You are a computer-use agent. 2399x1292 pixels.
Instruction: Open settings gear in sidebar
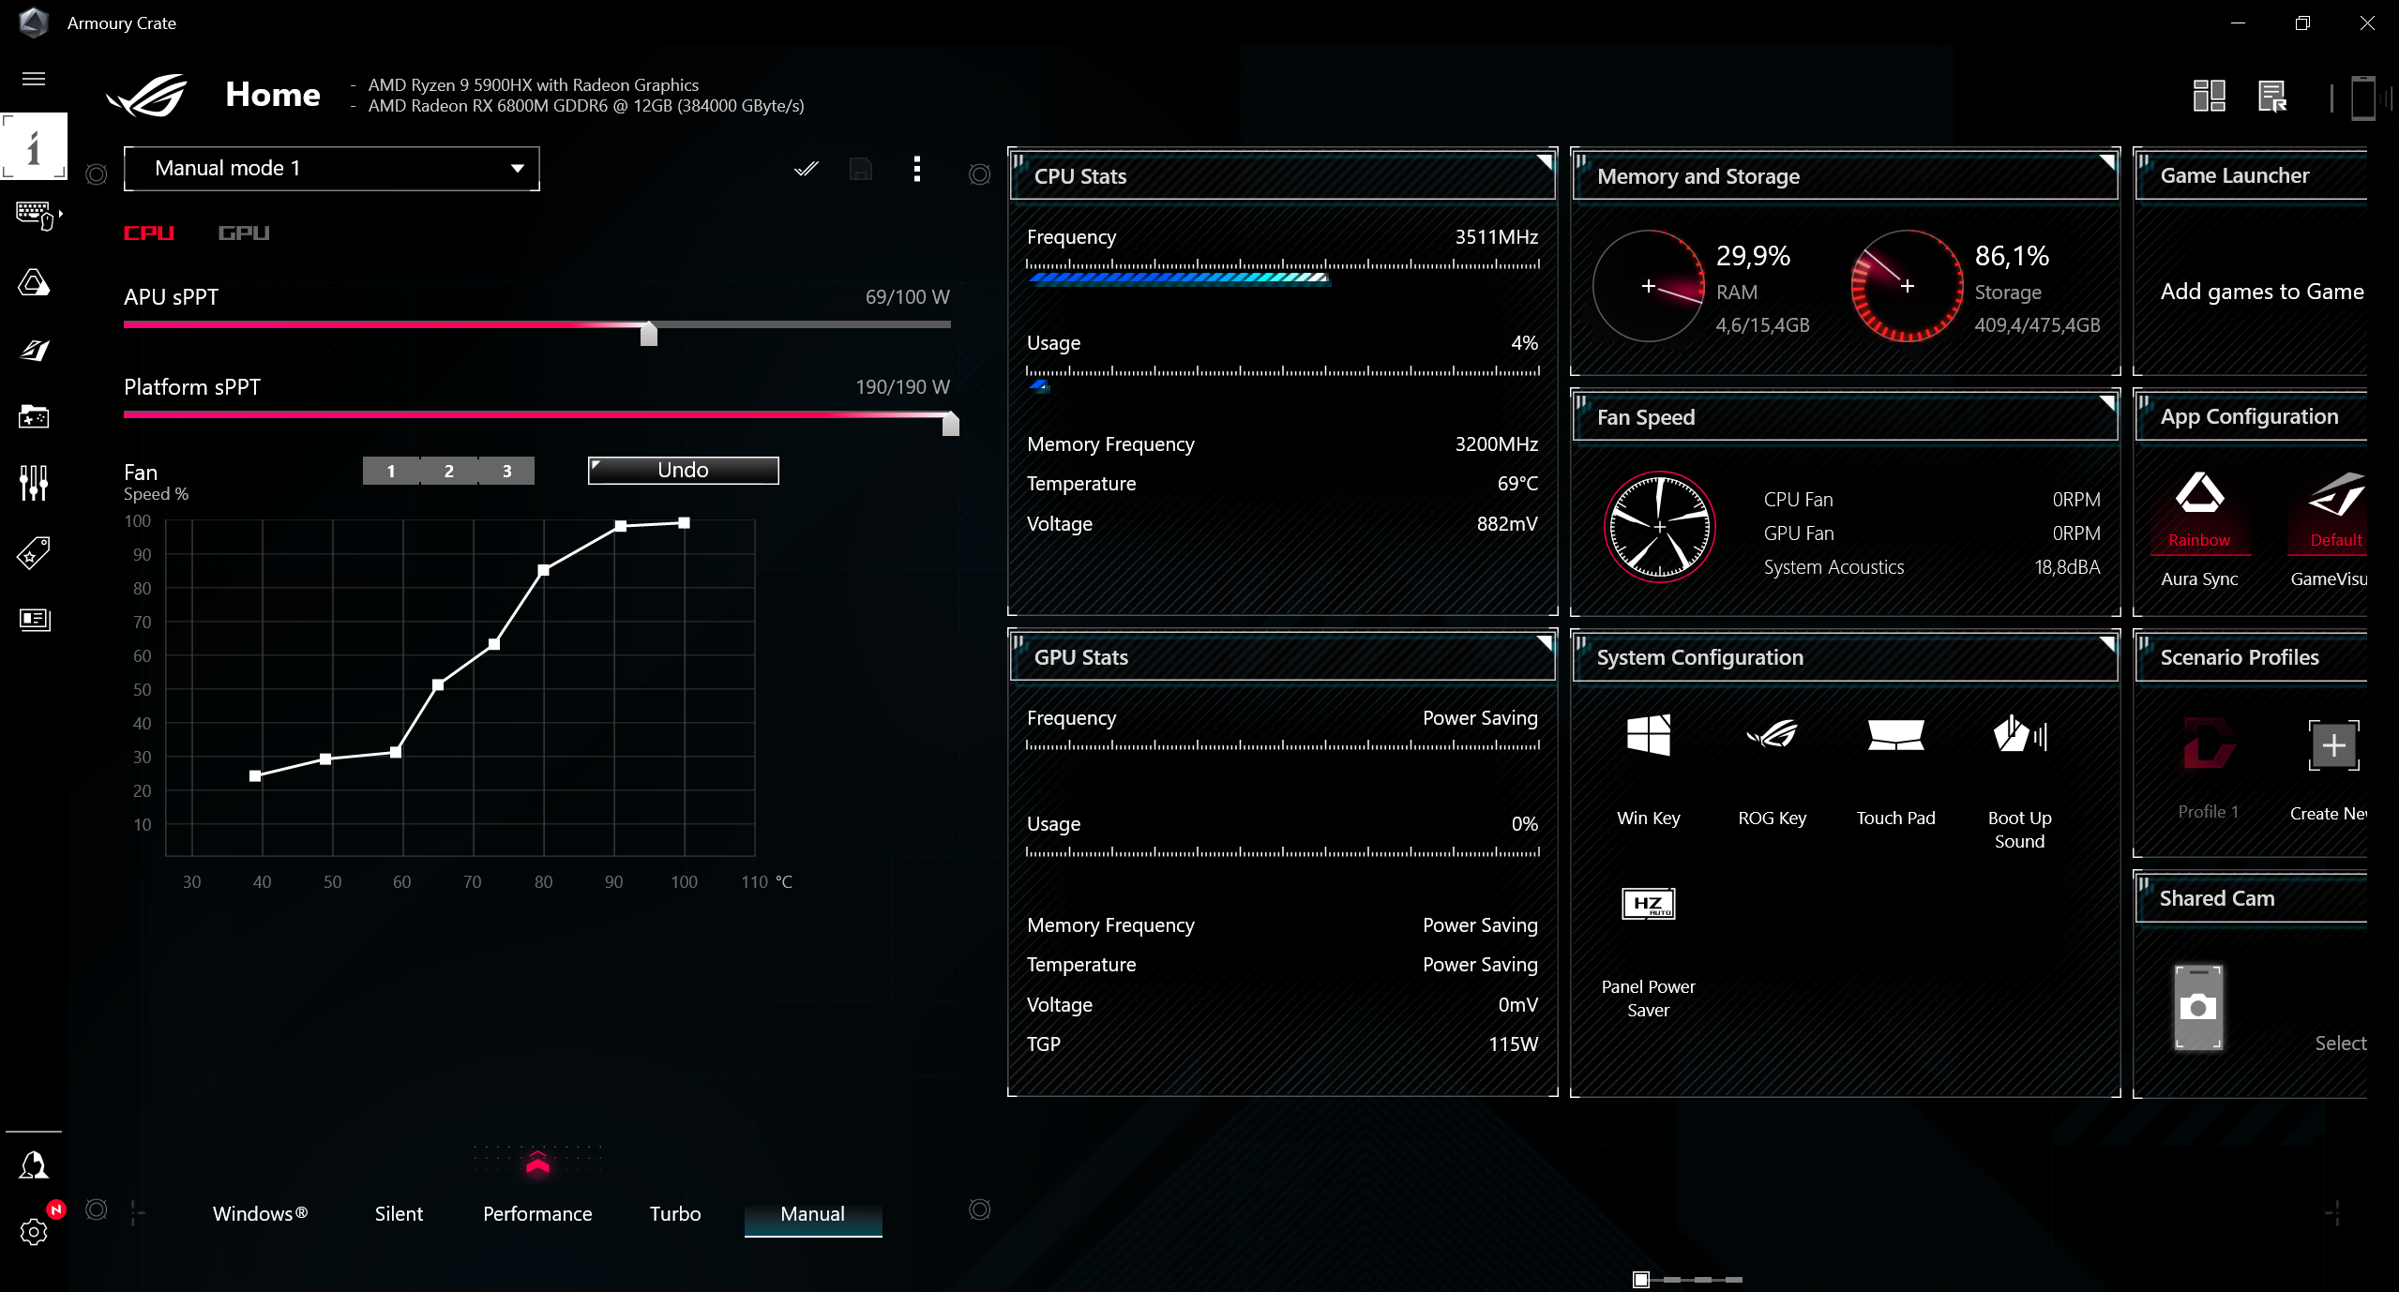[x=34, y=1231]
